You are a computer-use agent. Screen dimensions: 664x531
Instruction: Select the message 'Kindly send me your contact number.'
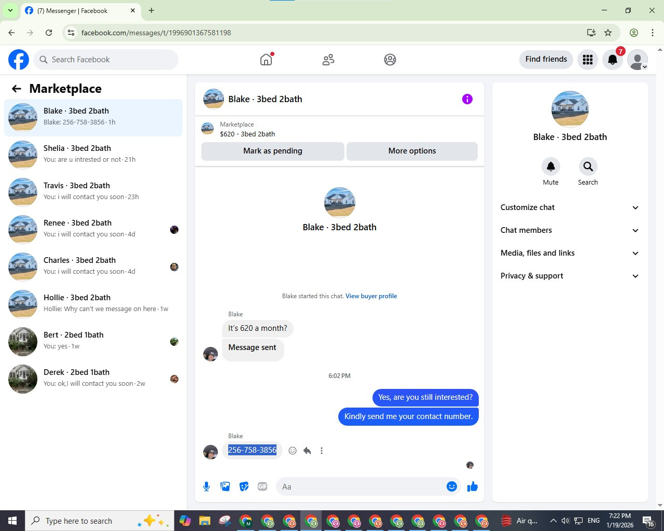coord(408,416)
